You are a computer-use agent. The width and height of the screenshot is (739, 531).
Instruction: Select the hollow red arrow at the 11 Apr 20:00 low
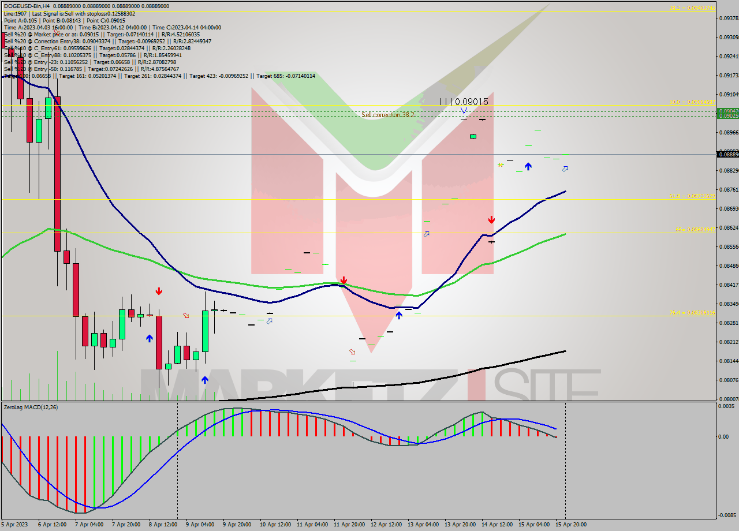click(x=352, y=351)
